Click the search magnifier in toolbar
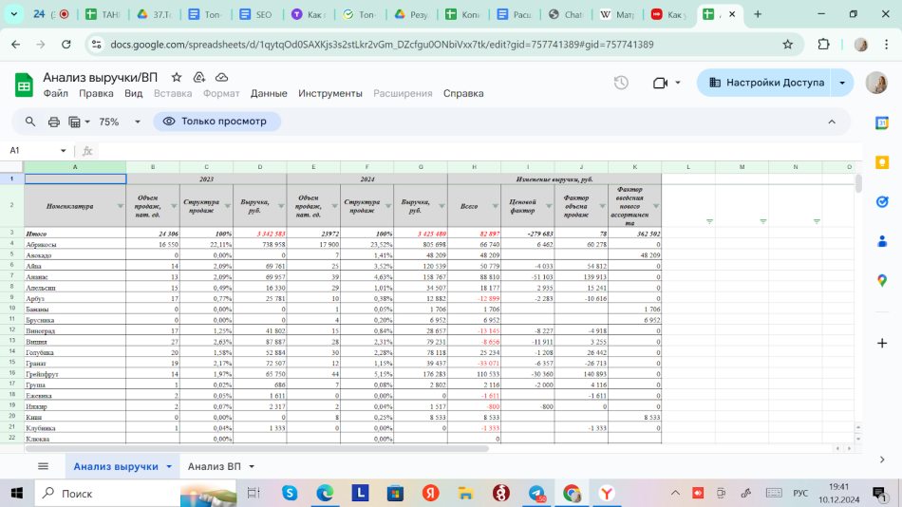Image resolution: width=902 pixels, height=507 pixels. coord(30,122)
